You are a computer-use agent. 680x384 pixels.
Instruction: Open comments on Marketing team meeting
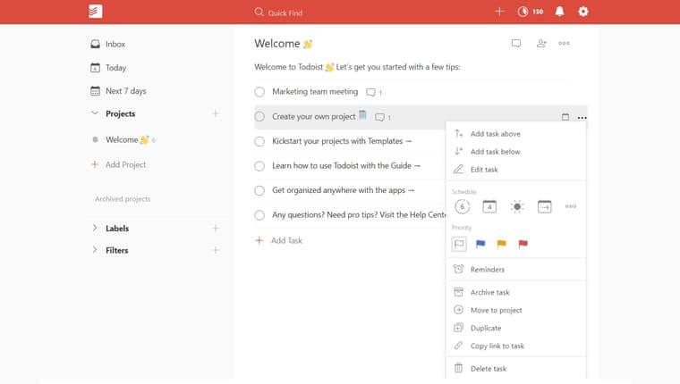point(374,92)
